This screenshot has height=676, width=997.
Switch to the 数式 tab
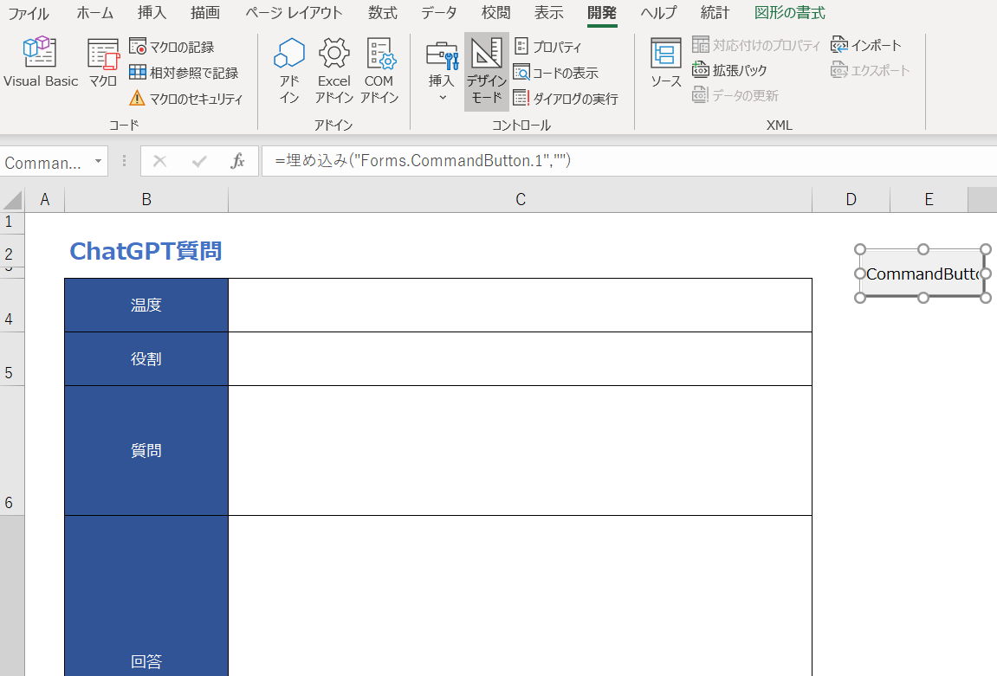[382, 13]
